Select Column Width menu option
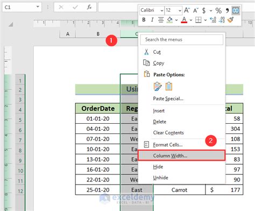 pos(181,156)
